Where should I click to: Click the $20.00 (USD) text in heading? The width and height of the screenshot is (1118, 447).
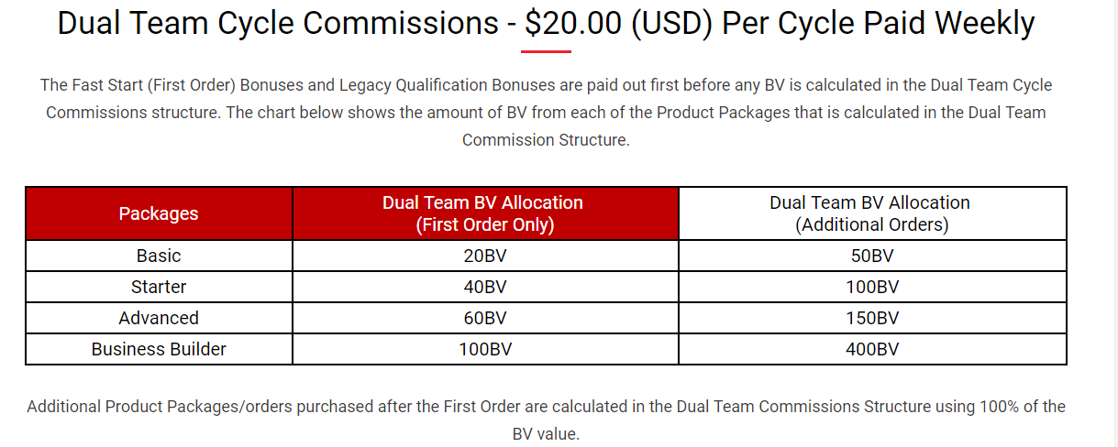point(620,22)
